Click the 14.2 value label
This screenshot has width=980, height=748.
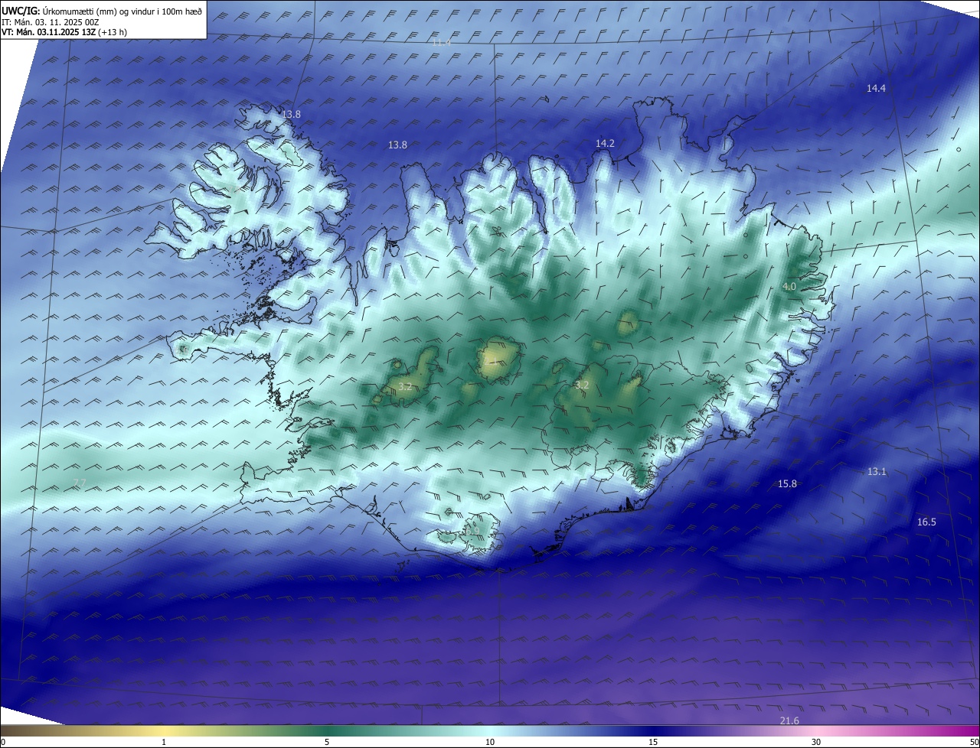[605, 143]
